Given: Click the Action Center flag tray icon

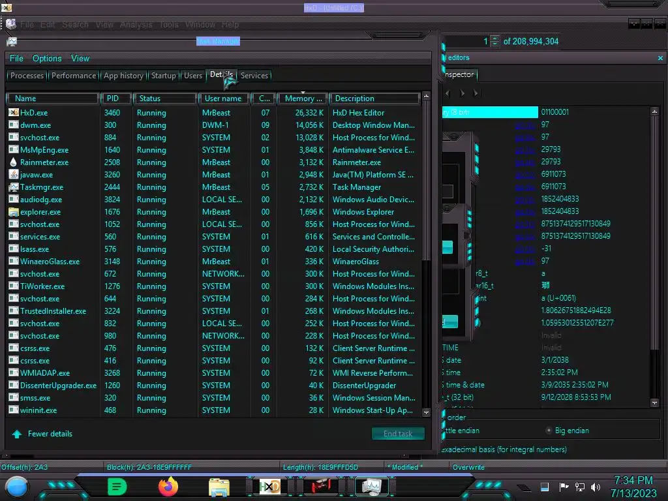Looking at the screenshot, I should pos(564,487).
